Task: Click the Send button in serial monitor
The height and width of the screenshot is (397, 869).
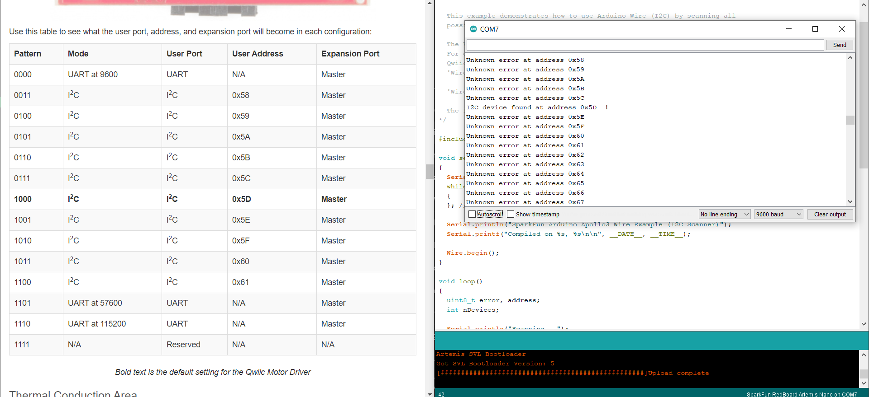Action: point(840,45)
